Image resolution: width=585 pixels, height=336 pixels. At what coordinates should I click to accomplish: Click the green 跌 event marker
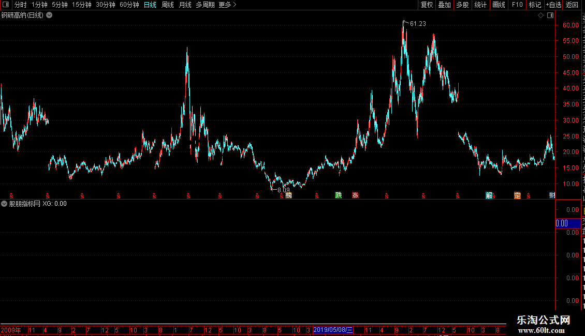339,195
